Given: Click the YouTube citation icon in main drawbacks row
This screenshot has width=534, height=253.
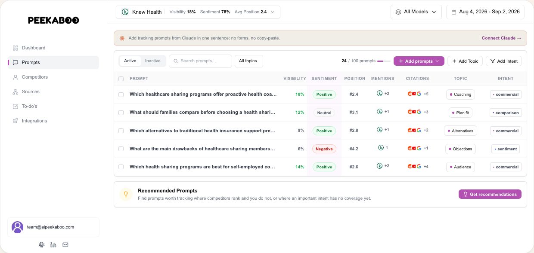Looking at the screenshot, I should (414, 148).
